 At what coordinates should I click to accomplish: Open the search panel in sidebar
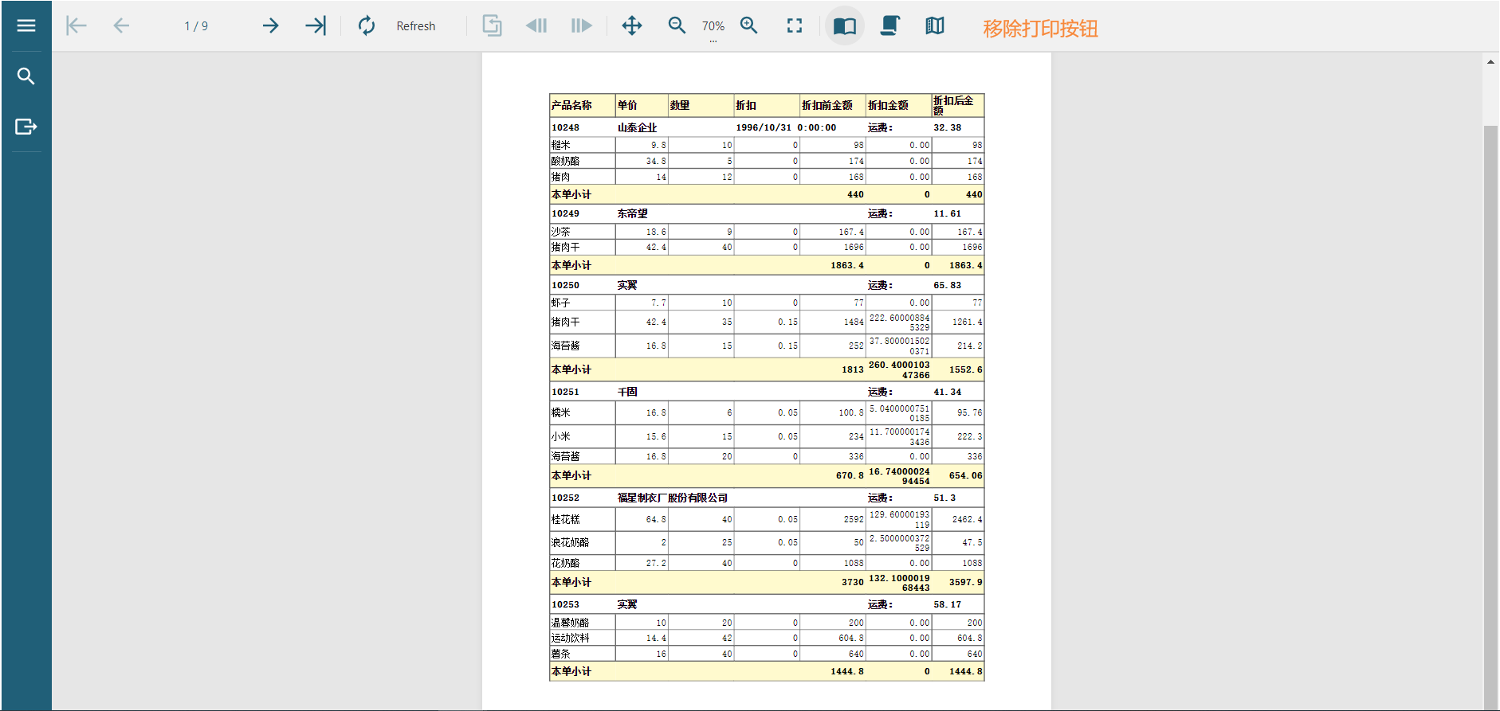26,76
